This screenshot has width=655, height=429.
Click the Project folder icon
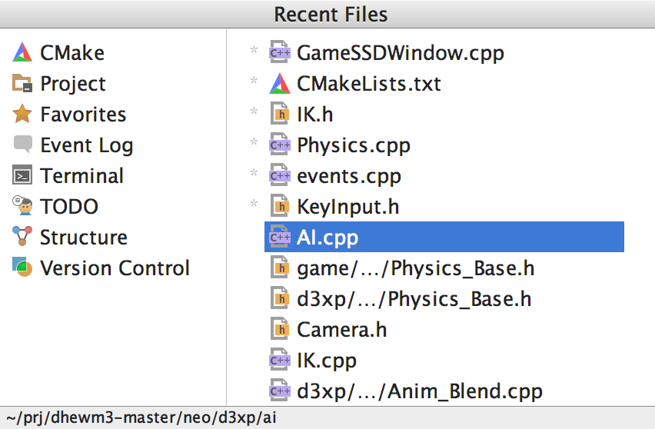[22, 84]
